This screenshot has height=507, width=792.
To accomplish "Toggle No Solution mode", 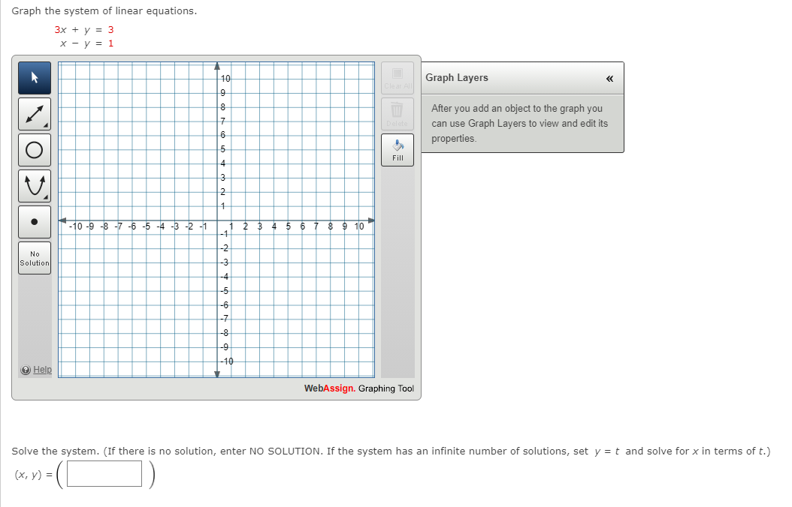I will pyautogui.click(x=34, y=257).
